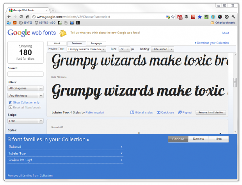Reload the page with the refresh icon
242x185 pixels.
click(21, 17)
